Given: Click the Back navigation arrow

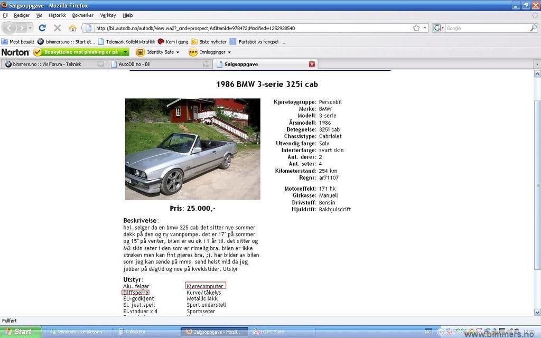Looking at the screenshot, I should [10, 28].
